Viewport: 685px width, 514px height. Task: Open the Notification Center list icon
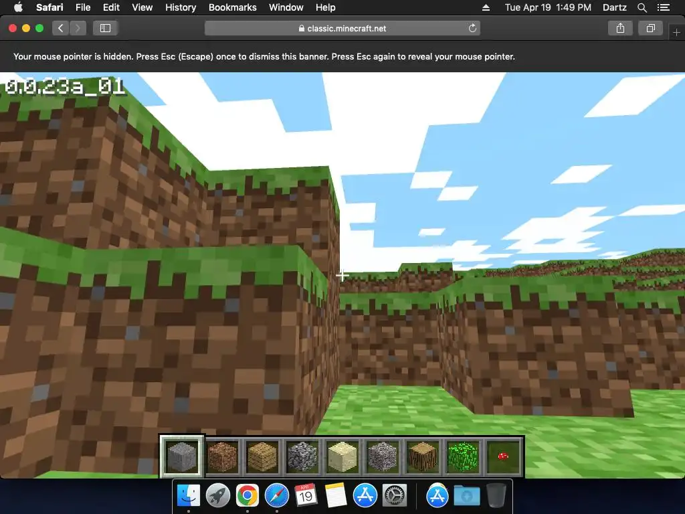coord(664,7)
